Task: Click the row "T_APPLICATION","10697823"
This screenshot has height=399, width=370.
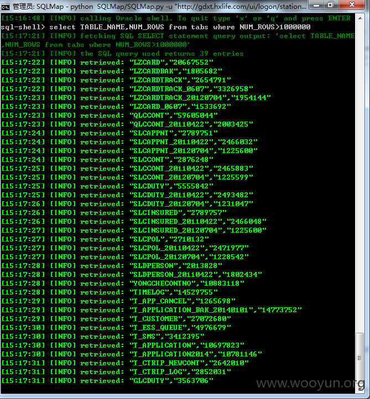Action: tap(123, 345)
